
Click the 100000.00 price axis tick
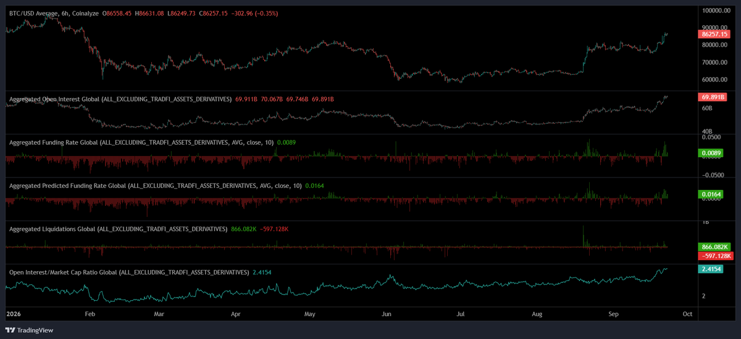(716, 10)
